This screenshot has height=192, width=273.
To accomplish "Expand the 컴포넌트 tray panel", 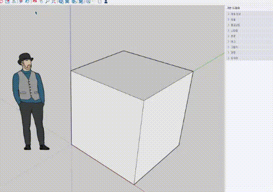I will pyautogui.click(x=249, y=25).
